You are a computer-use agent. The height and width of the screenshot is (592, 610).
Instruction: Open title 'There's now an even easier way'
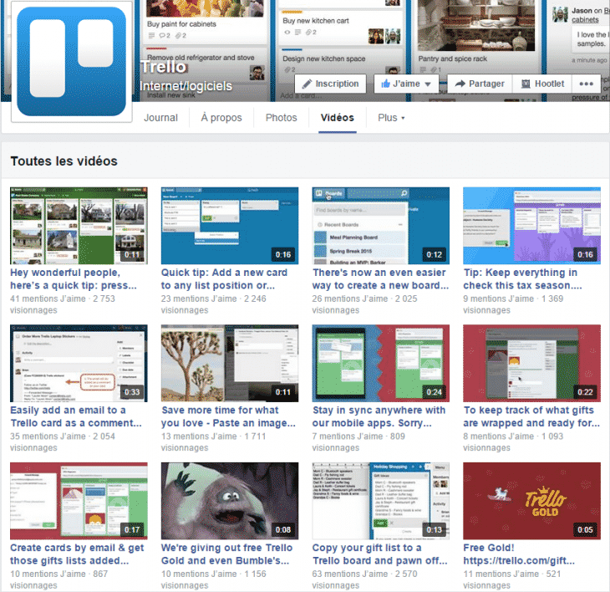click(x=380, y=279)
